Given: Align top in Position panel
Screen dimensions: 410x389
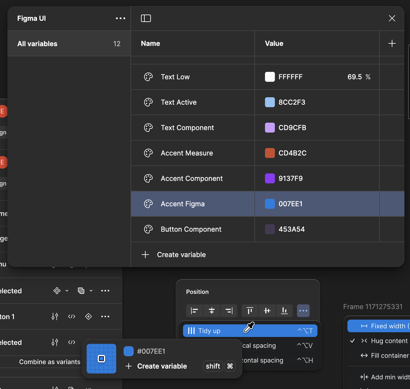Looking at the screenshot, I should point(250,311).
